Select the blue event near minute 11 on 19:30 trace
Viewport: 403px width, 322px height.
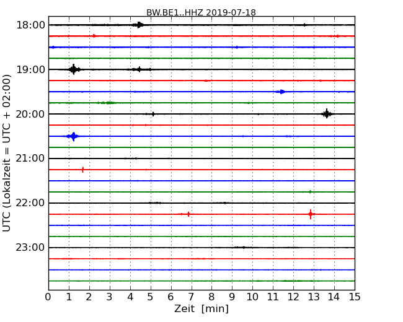pos(281,92)
